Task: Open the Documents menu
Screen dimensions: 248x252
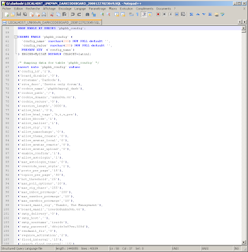Action: coord(163,9)
